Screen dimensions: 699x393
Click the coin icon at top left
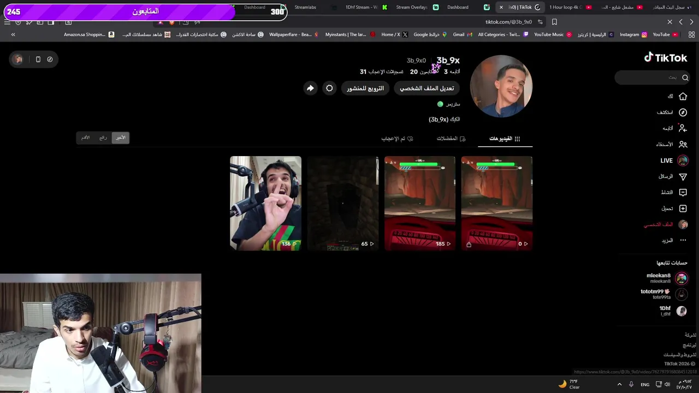(x=50, y=59)
